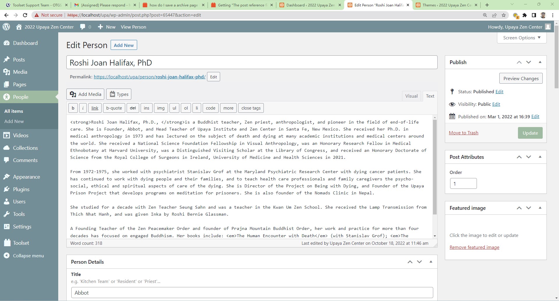Edit the published date link
559x301 pixels.
click(x=535, y=117)
